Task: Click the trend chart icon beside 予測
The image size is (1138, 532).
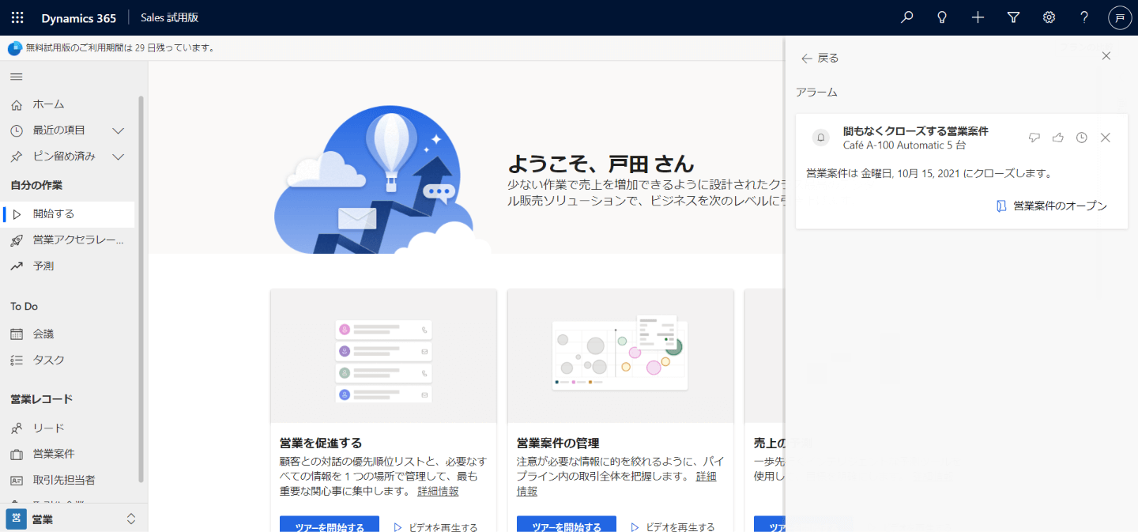Action: [x=17, y=266]
